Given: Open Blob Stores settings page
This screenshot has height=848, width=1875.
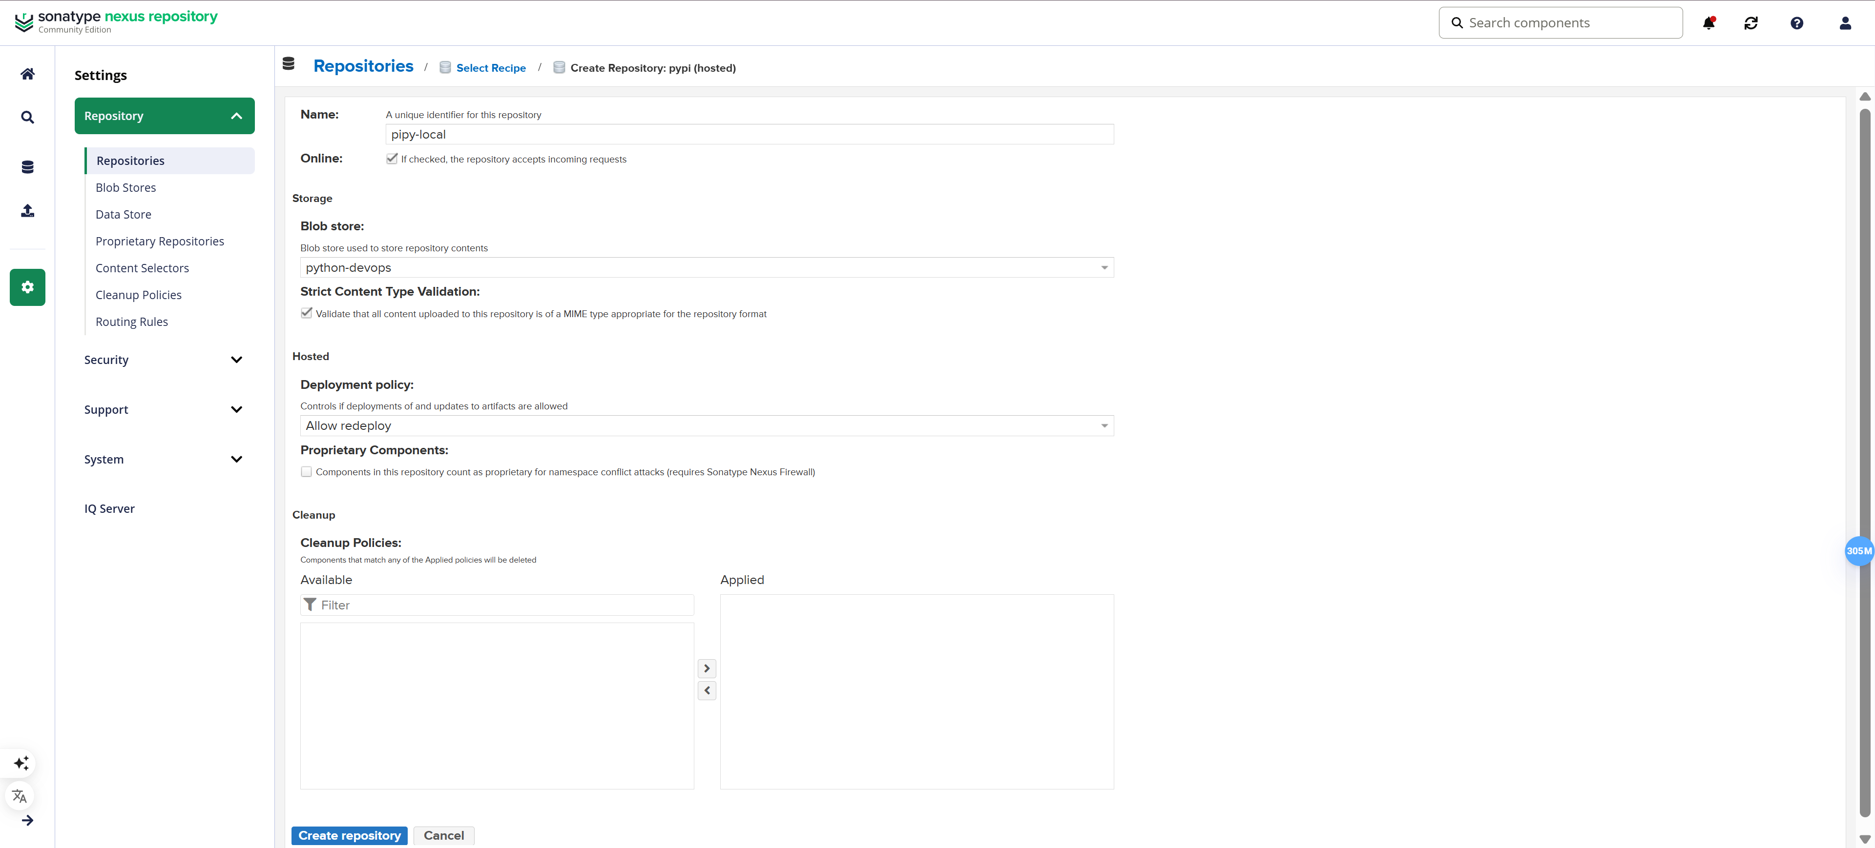Looking at the screenshot, I should click(126, 188).
